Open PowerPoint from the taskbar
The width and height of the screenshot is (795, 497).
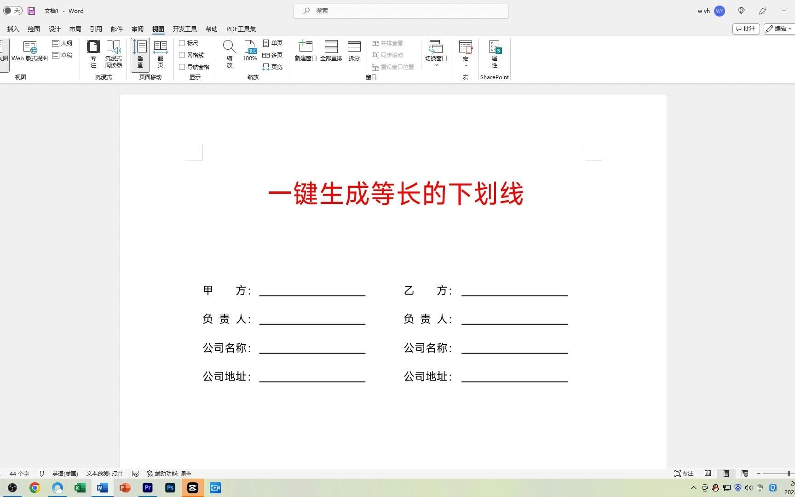[x=125, y=488]
